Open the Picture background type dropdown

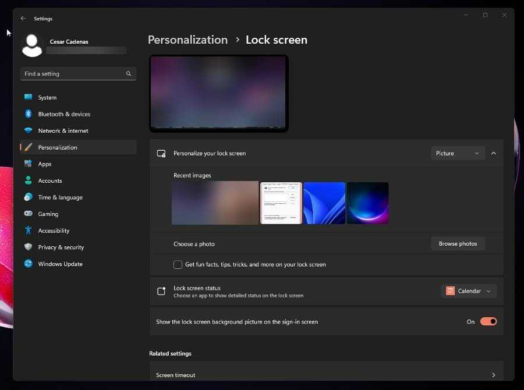(458, 154)
